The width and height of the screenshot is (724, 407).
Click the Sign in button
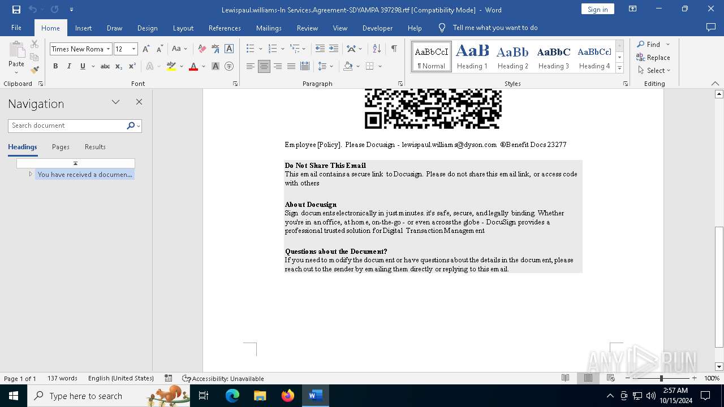click(x=597, y=9)
